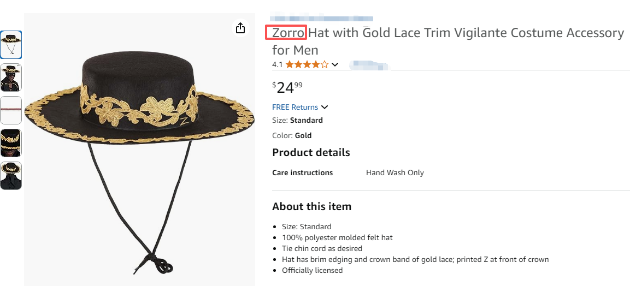Click the blurred brand link above the title
This screenshot has width=630, height=286.
pyautogui.click(x=322, y=19)
